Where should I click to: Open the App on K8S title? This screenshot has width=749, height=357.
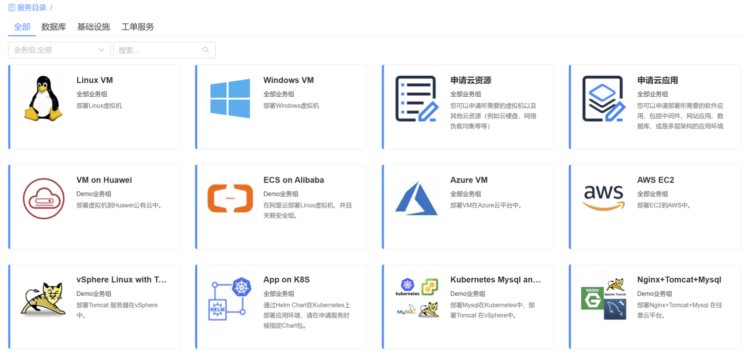click(x=286, y=280)
